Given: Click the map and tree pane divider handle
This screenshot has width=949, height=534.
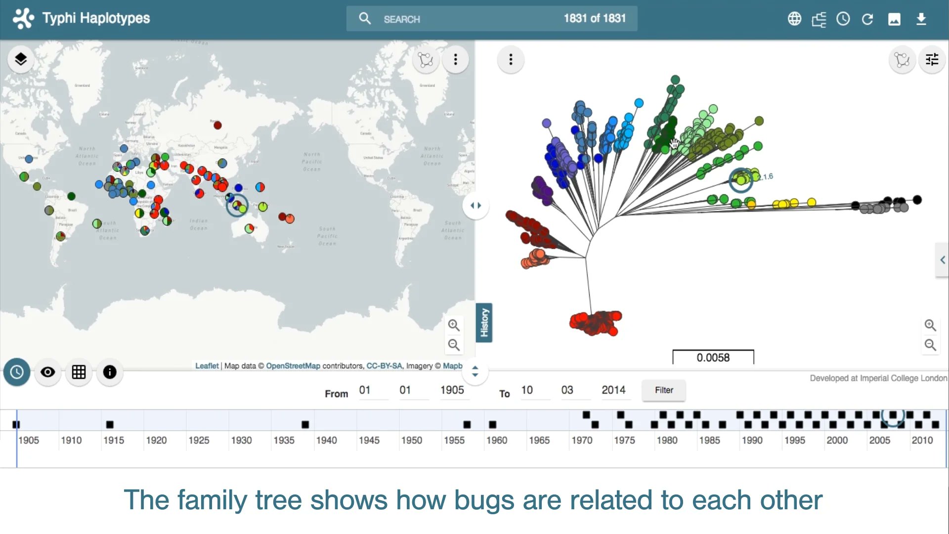Looking at the screenshot, I should [475, 206].
